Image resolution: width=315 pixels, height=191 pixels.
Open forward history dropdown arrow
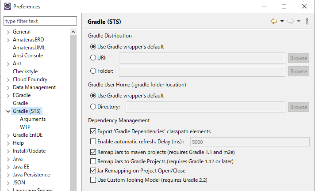coord(299,21)
